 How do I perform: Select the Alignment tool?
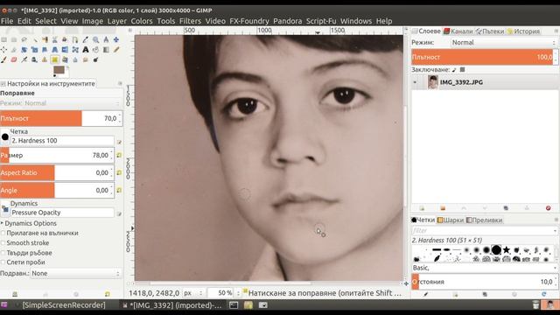(3, 50)
